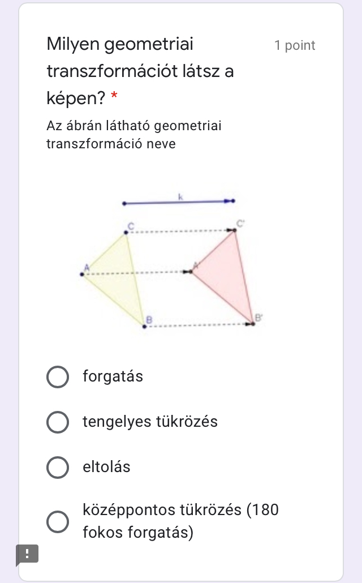Click point A on the yellow triangle
362x583 pixels.
[x=82, y=275]
